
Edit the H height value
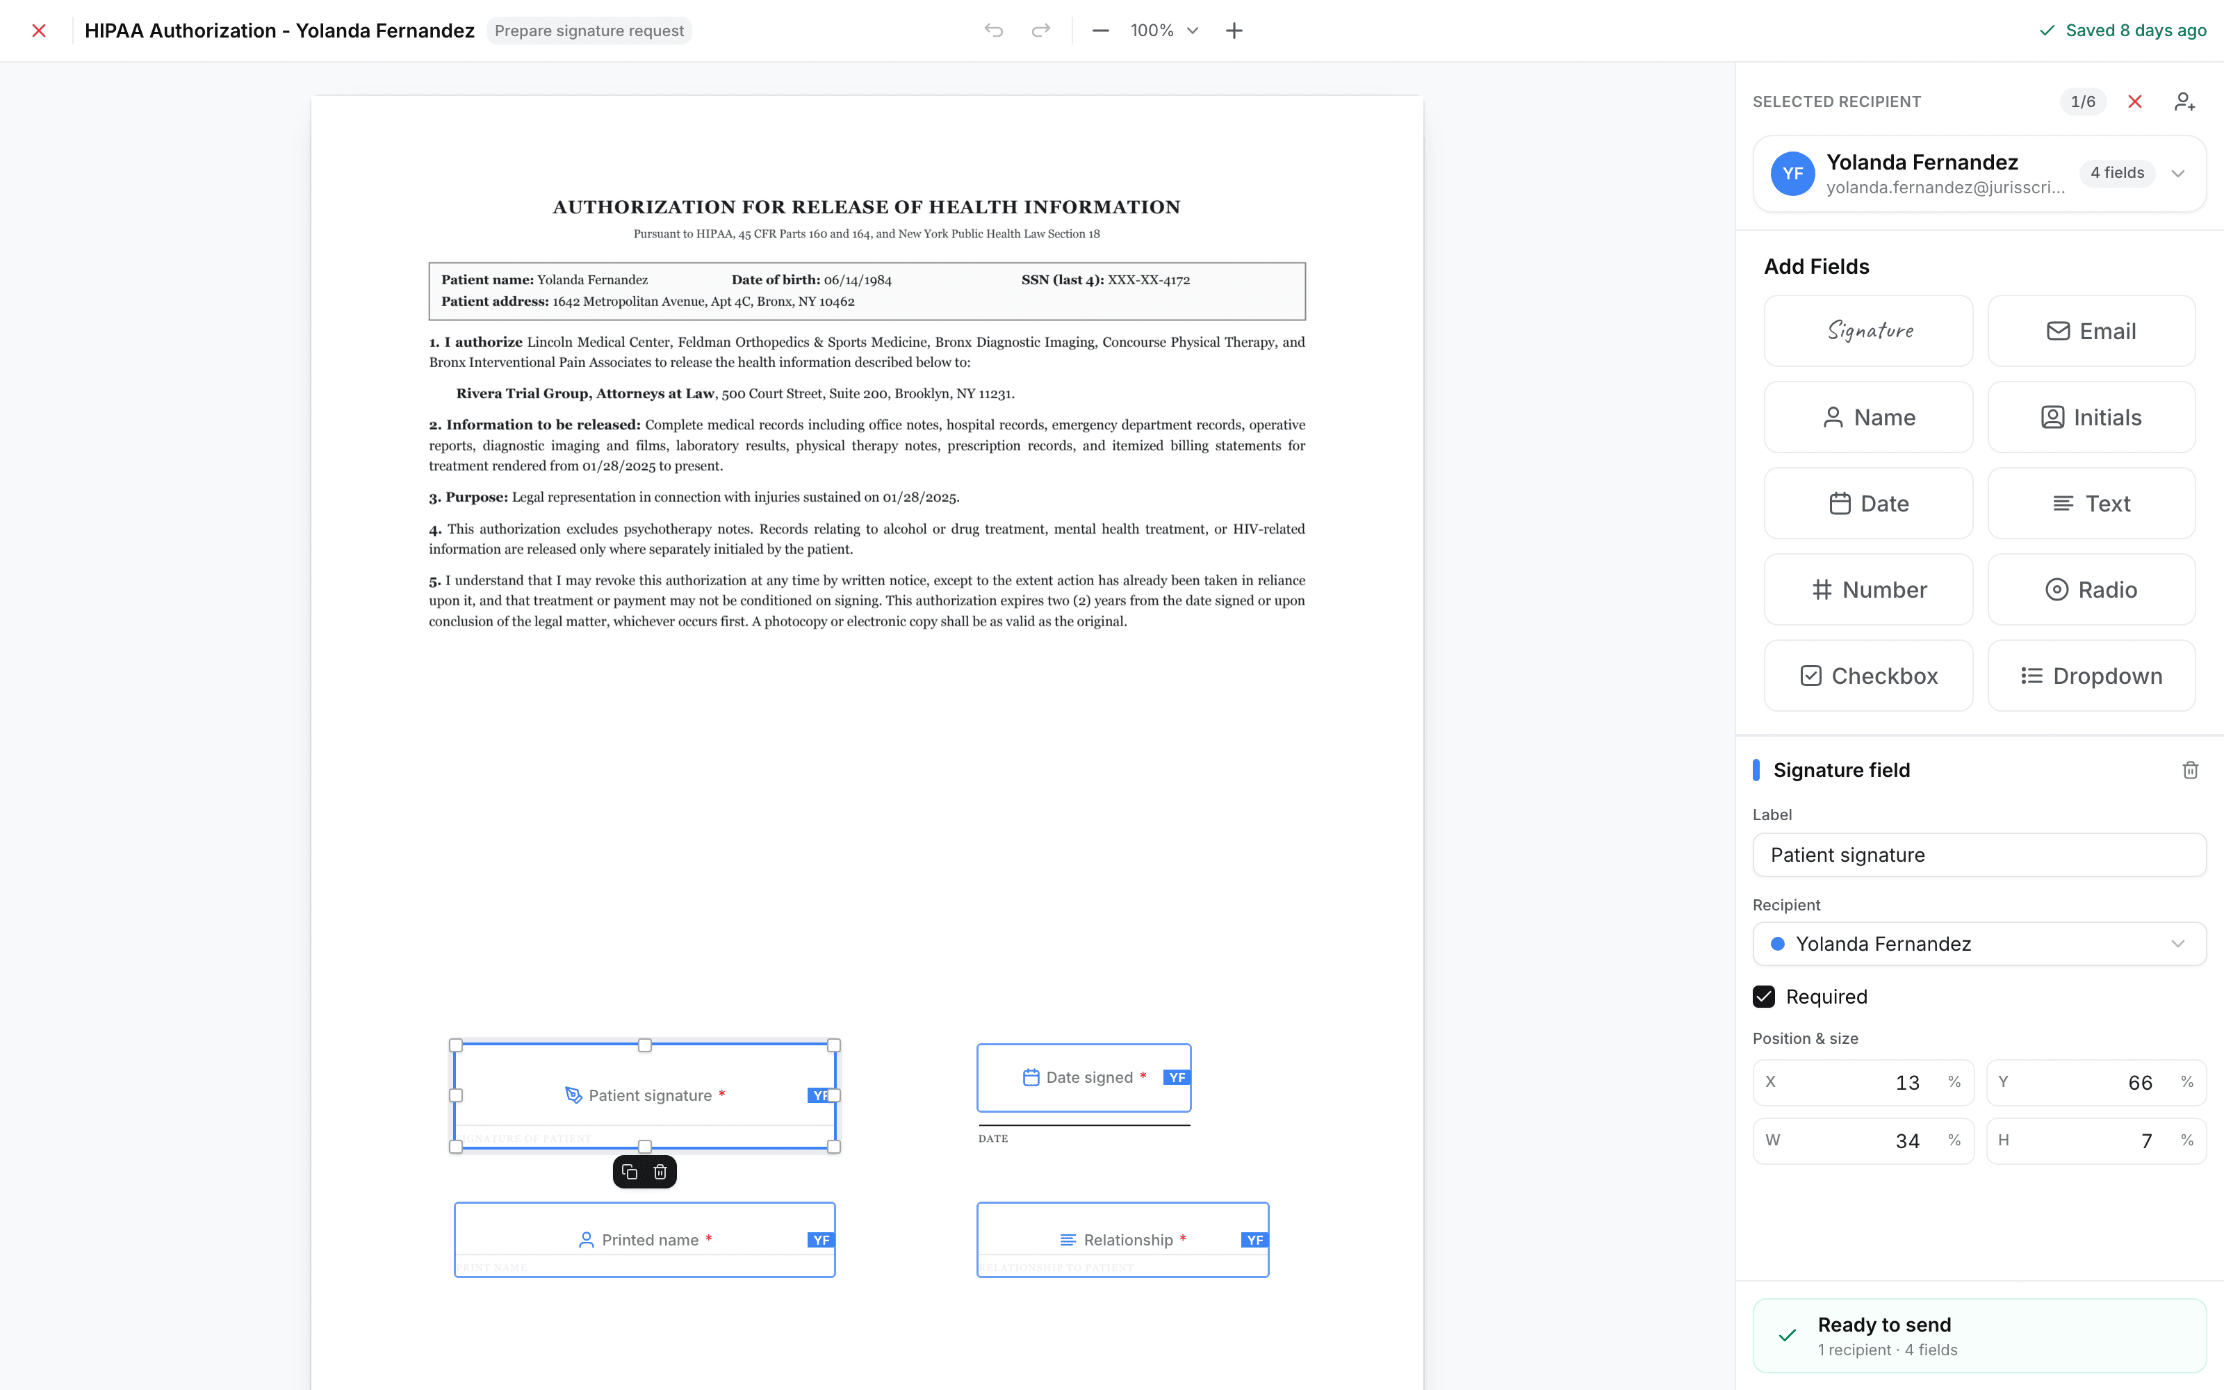2096,1140
